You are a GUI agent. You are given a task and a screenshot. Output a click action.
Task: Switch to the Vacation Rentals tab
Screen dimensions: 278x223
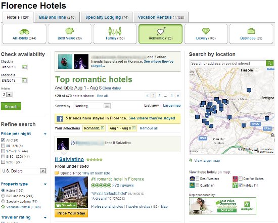(x=161, y=17)
